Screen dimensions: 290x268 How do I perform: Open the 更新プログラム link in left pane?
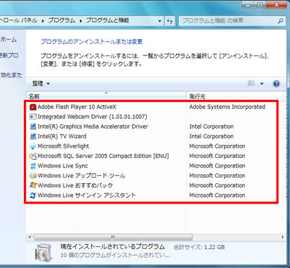click(x=9, y=55)
